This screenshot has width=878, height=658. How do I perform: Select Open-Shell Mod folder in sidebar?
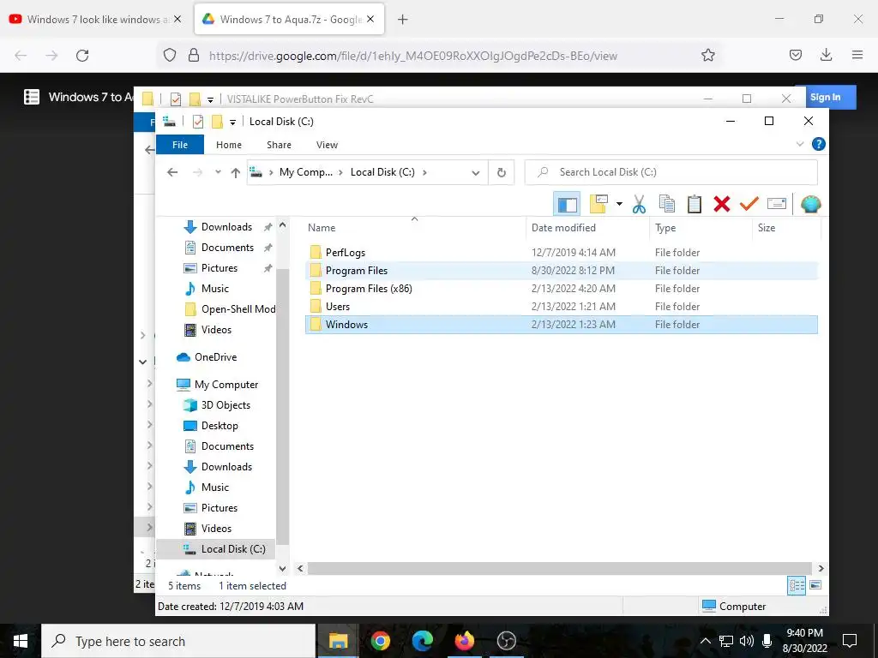pyautogui.click(x=230, y=309)
